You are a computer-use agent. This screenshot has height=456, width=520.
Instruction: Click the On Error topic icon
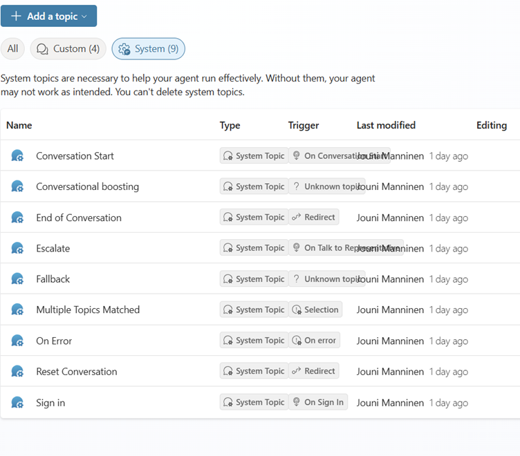18,341
